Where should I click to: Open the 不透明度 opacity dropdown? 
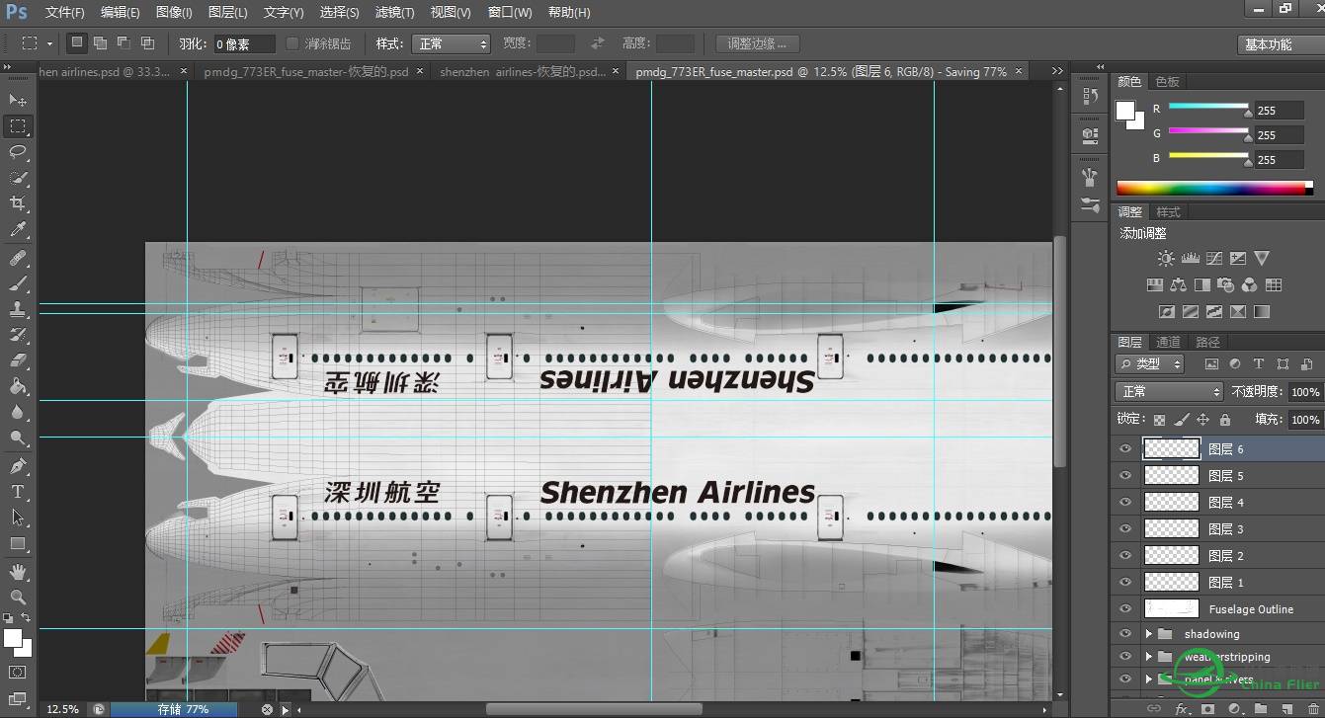coord(1305,392)
